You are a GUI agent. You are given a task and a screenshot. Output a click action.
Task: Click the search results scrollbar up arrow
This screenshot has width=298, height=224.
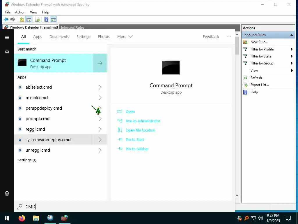tap(237, 35)
